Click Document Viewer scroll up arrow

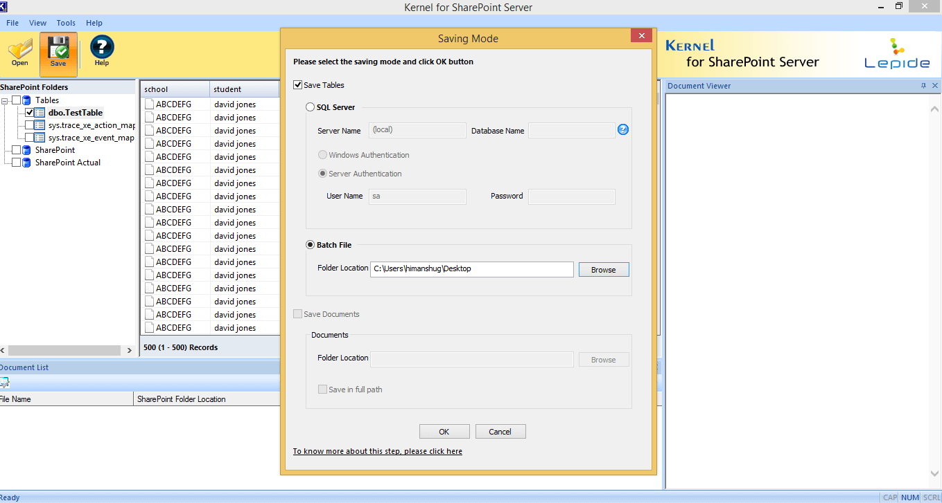click(x=934, y=109)
